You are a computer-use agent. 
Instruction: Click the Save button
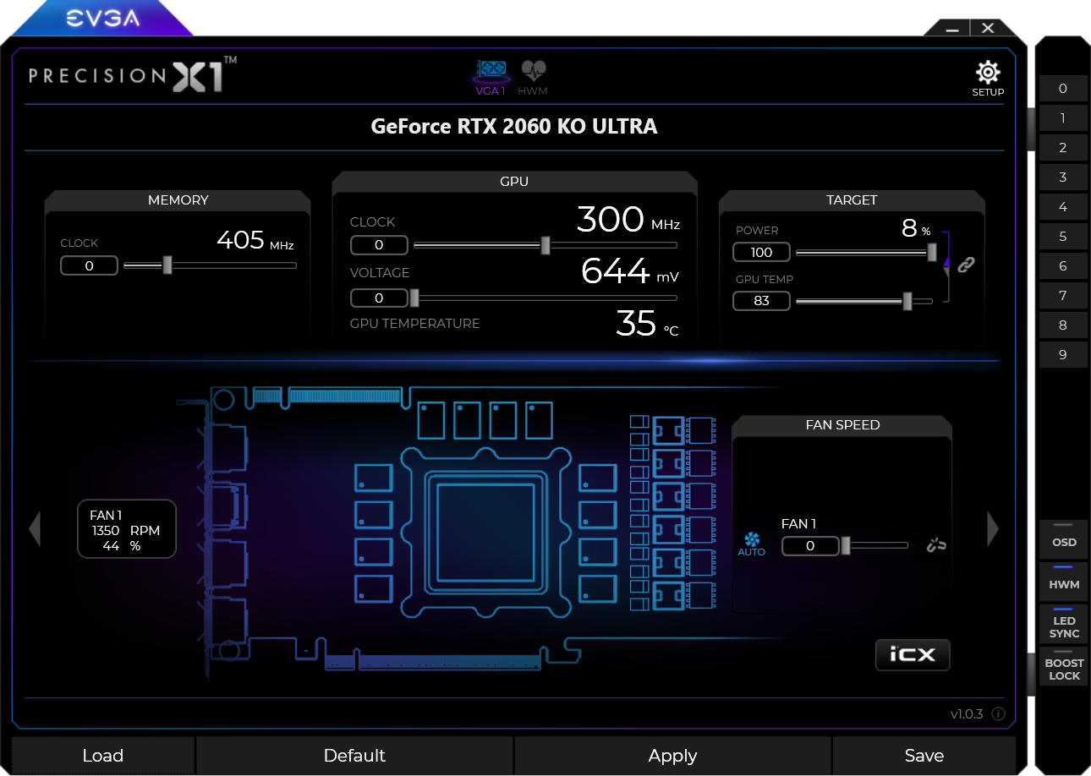pyautogui.click(x=924, y=756)
